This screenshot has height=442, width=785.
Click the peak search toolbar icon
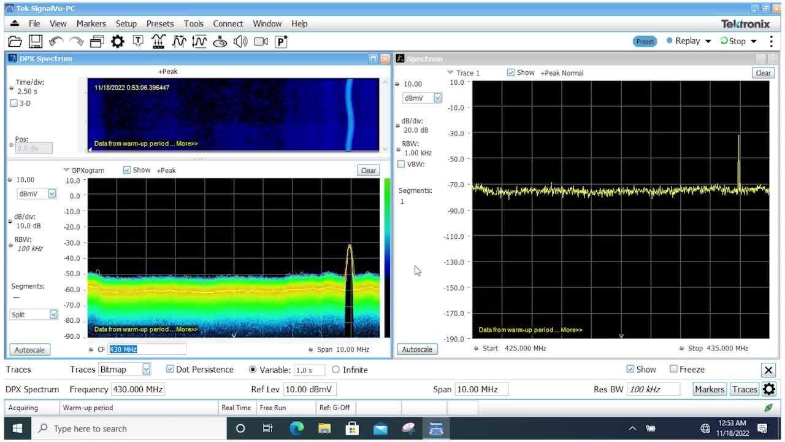tap(178, 41)
